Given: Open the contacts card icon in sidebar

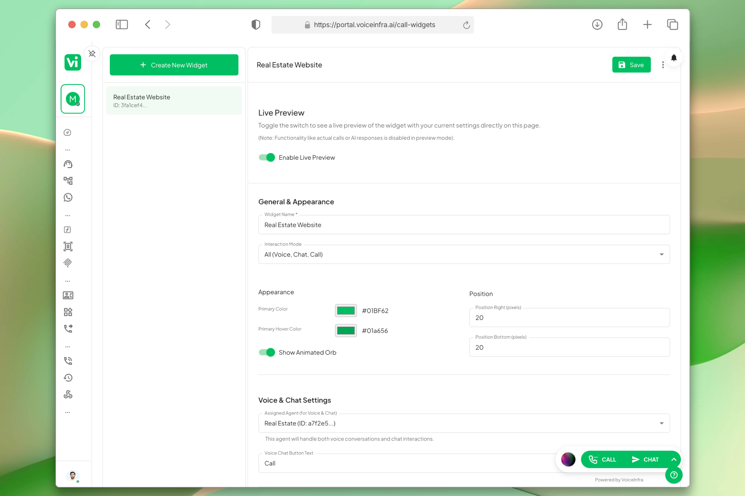Looking at the screenshot, I should [x=68, y=295].
